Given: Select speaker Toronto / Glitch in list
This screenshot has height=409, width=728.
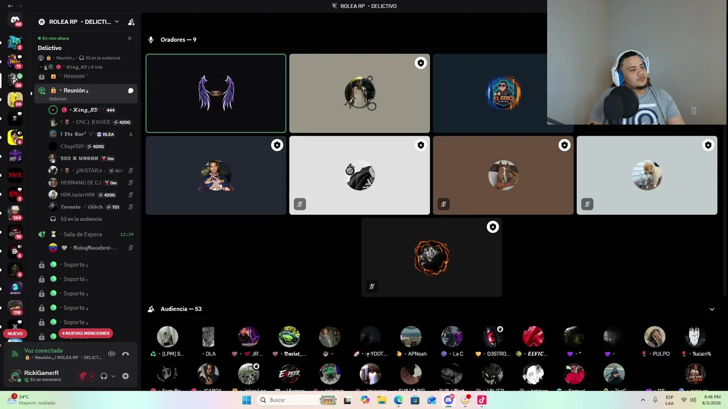Looking at the screenshot, I should pyautogui.click(x=91, y=207).
